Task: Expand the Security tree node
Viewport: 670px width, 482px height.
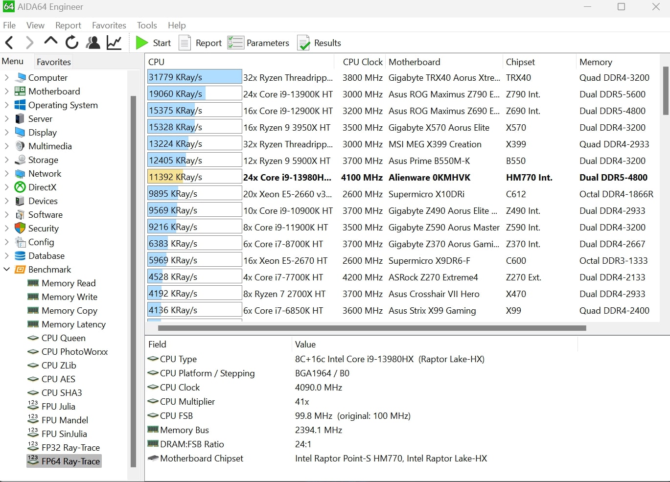Action: coord(7,228)
